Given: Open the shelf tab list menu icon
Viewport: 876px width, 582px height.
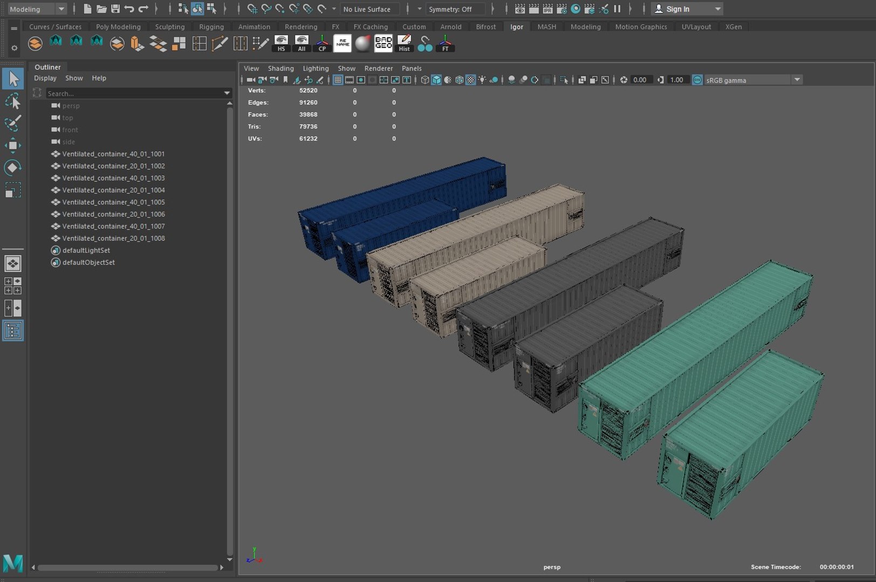Looking at the screenshot, I should [14, 28].
